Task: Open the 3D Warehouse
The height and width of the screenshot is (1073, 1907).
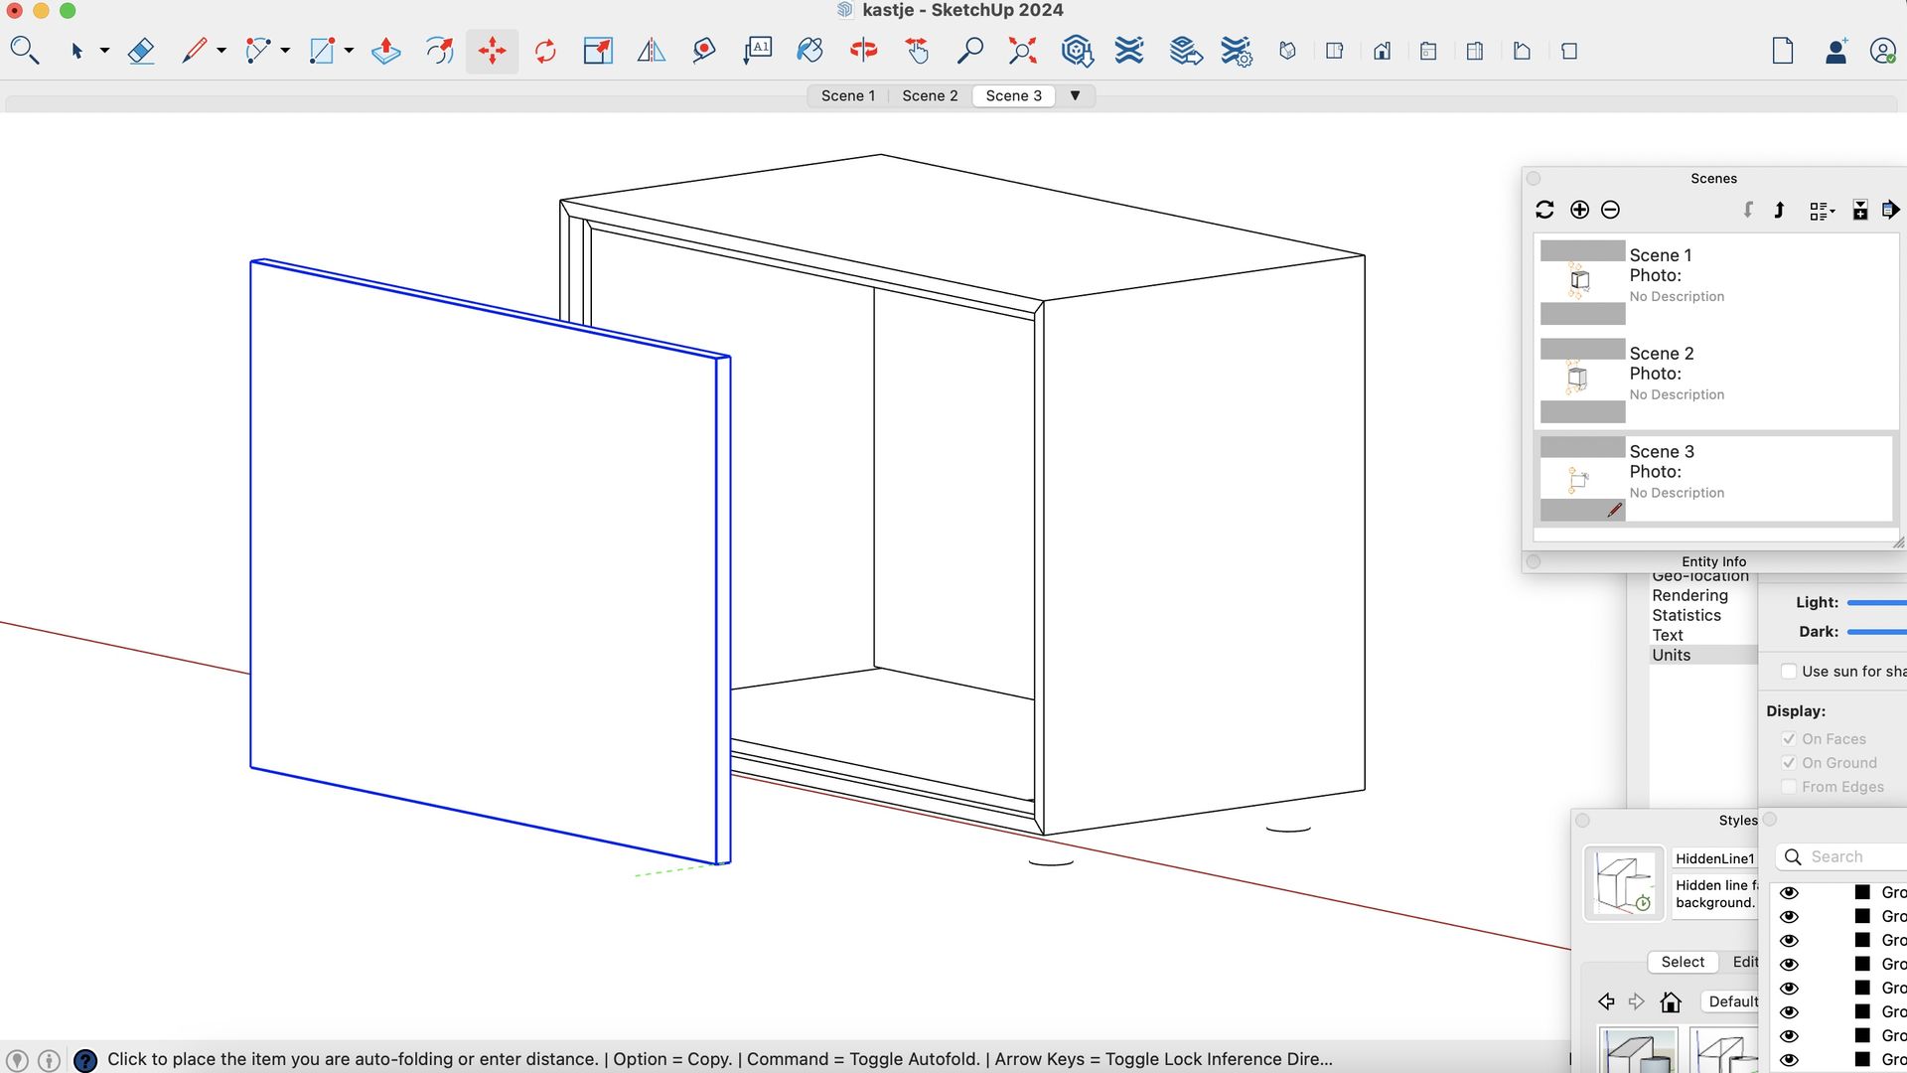Action: click(x=1077, y=51)
